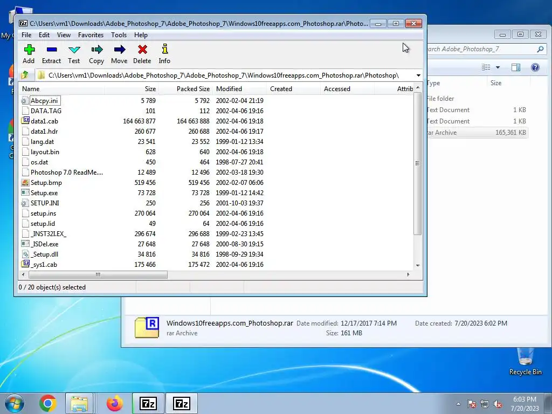Screen dimensions: 552x414
Task: Sort by the Accessed column header
Action: coord(347,89)
